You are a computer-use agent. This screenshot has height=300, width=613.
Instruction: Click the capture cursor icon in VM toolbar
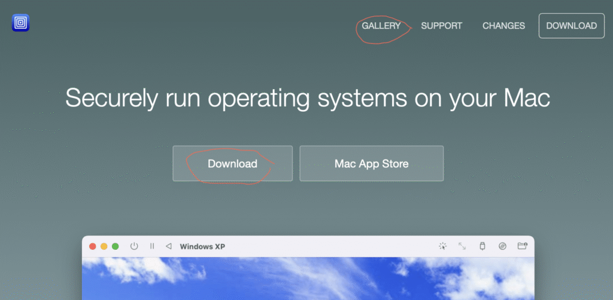point(442,246)
